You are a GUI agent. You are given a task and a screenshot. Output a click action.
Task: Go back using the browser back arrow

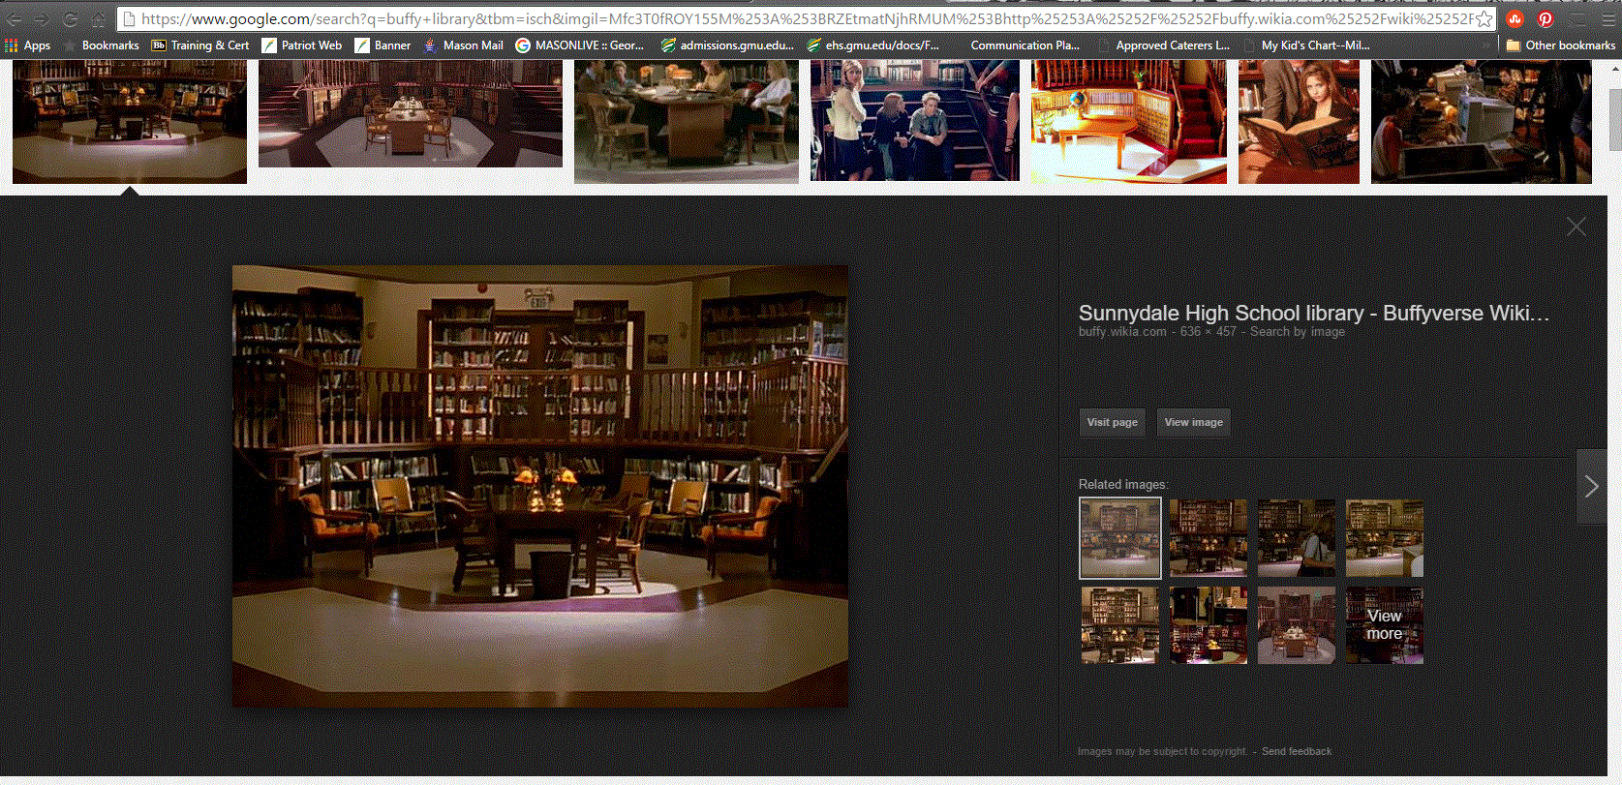pyautogui.click(x=14, y=18)
